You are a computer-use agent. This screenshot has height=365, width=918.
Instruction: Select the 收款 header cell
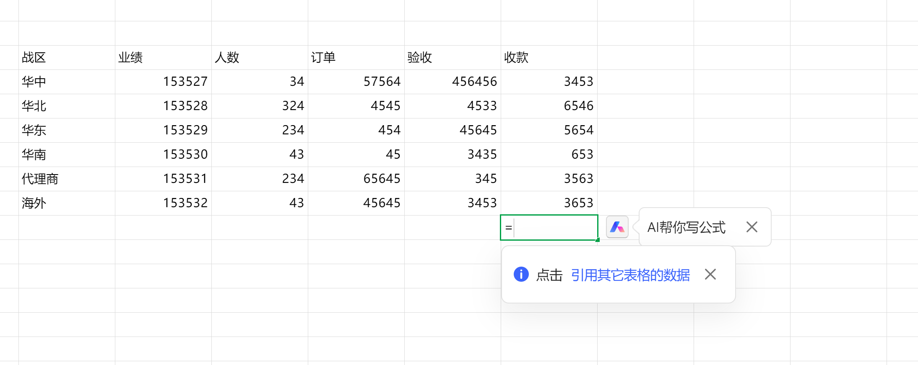[549, 57]
